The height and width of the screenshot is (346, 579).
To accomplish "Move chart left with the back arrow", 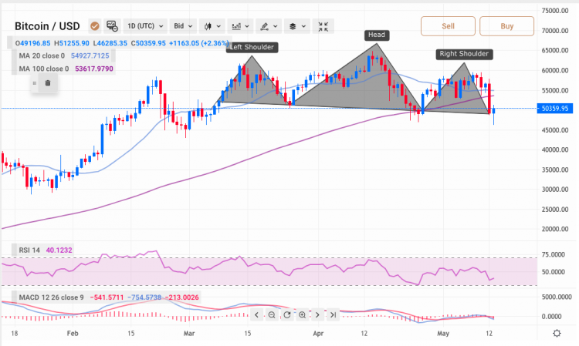I will pos(256,315).
